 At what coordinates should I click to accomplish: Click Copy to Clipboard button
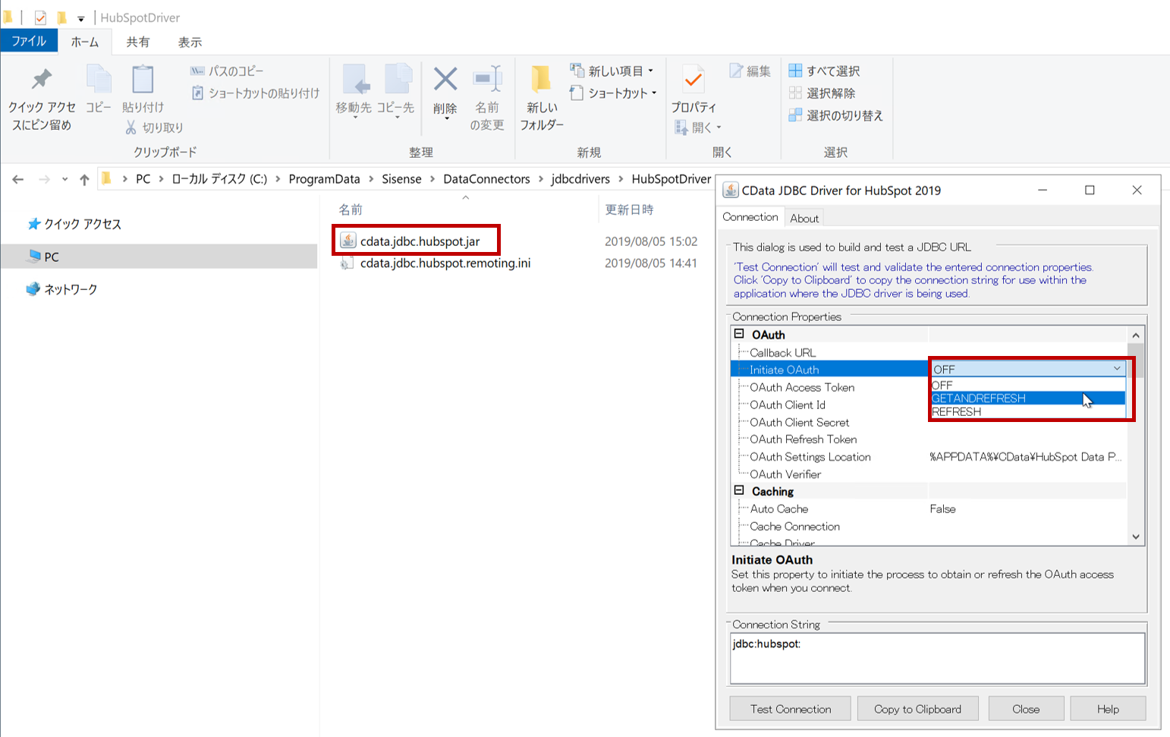click(x=917, y=709)
